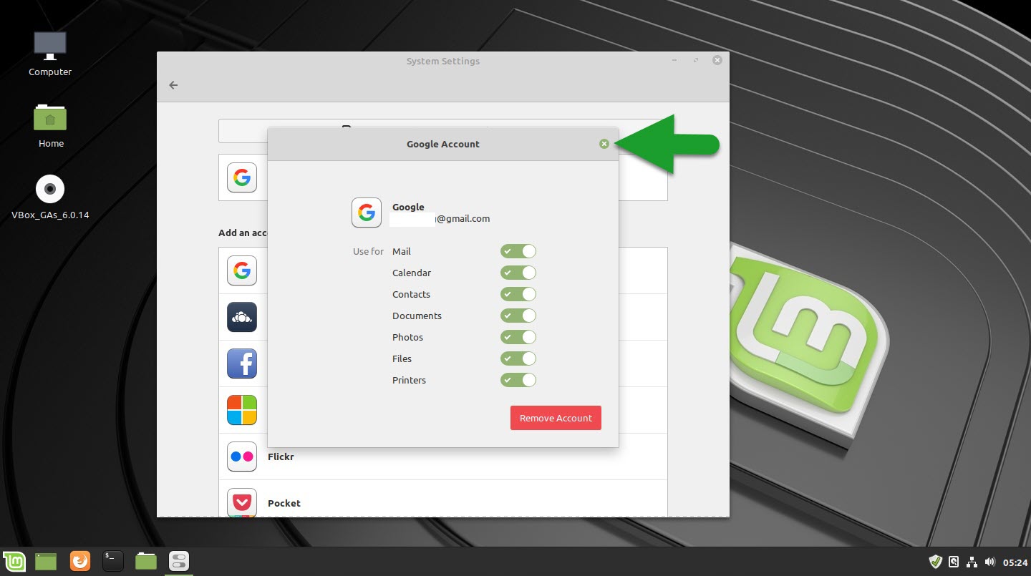This screenshot has width=1031, height=576.
Task: Toggle the Files switch
Action: pyautogui.click(x=518, y=358)
